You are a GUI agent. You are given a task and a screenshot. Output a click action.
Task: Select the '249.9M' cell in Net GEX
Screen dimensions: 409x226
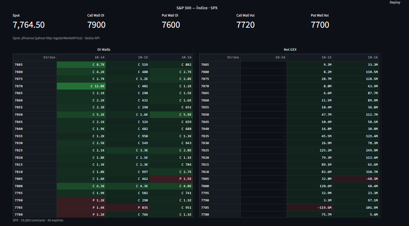356,150
